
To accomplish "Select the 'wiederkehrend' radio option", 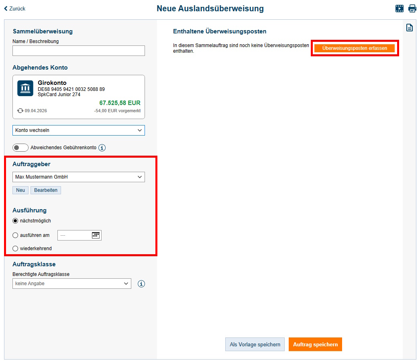I will (16, 249).
